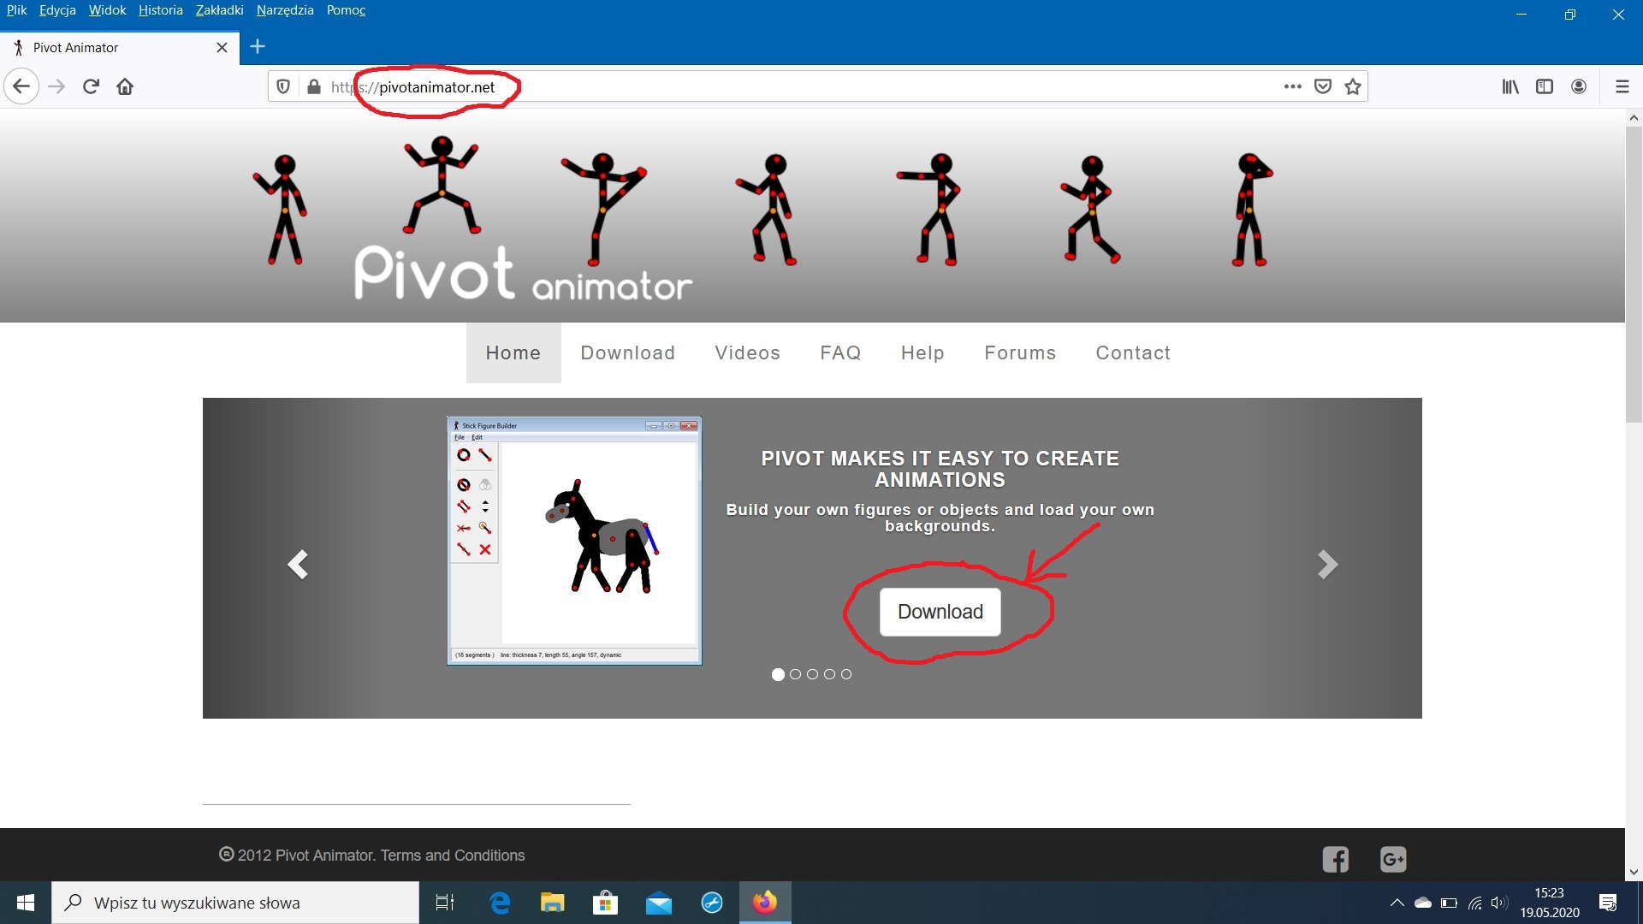Open the Help page

pos(922,352)
